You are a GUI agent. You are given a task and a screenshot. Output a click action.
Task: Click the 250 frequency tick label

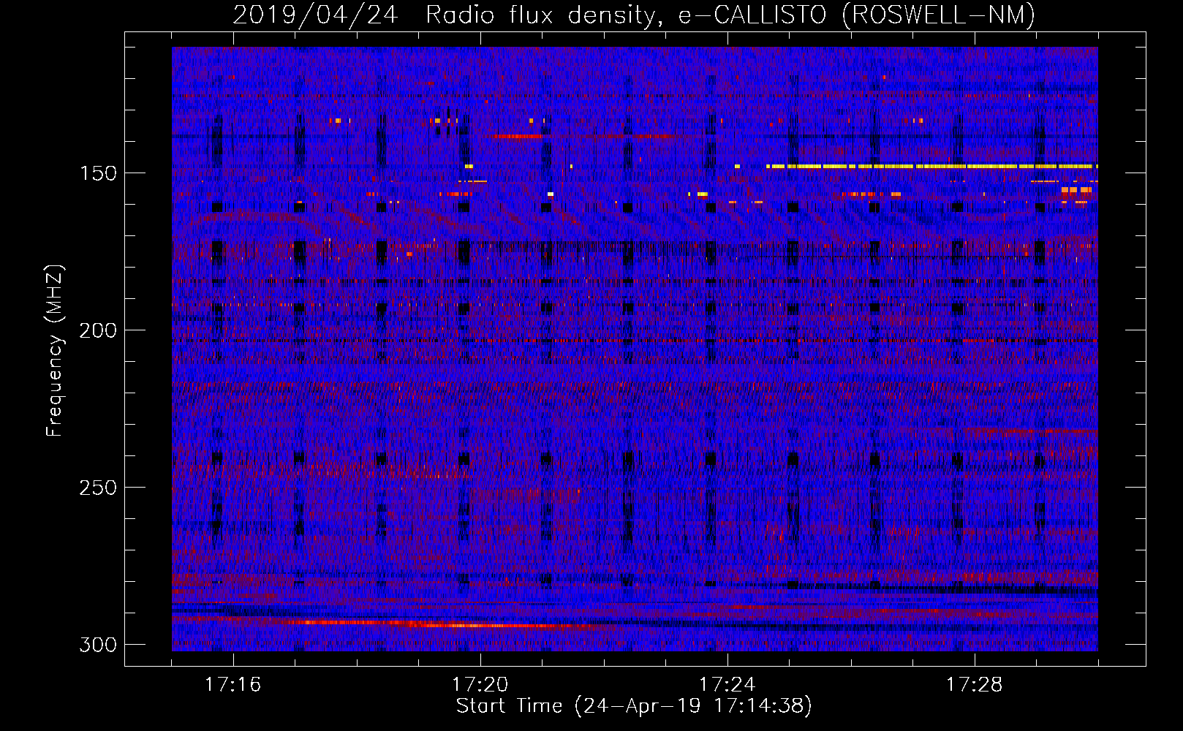(x=98, y=488)
